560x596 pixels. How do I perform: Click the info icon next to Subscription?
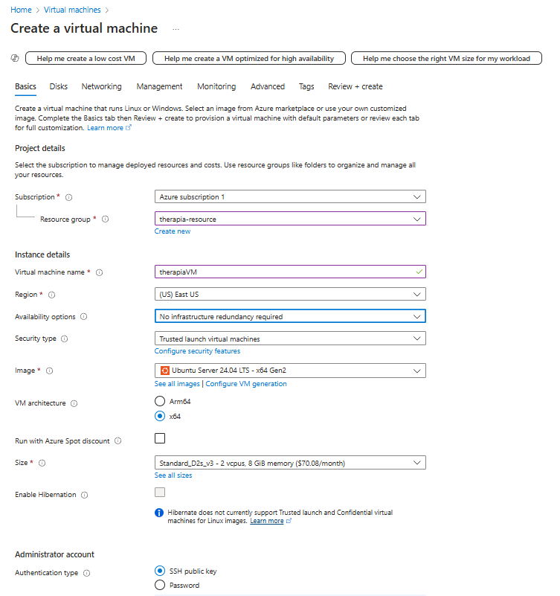pyautogui.click(x=68, y=197)
